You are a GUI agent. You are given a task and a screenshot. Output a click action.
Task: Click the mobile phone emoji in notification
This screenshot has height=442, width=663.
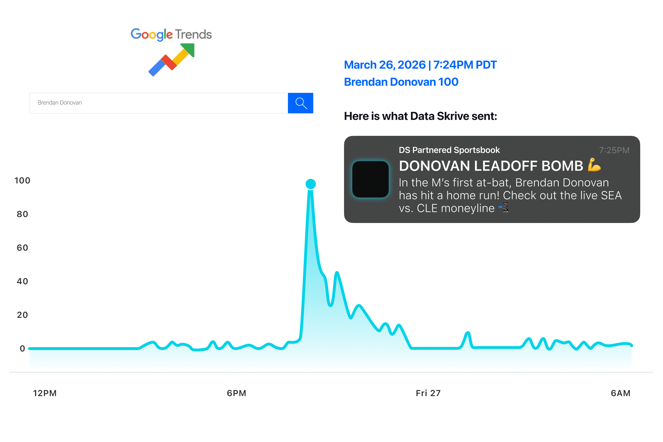click(x=504, y=207)
